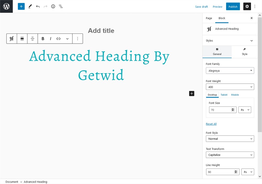Click the sidebar vertical scrollbar
Viewport: 262px width, 184px height.
click(x=260, y=75)
